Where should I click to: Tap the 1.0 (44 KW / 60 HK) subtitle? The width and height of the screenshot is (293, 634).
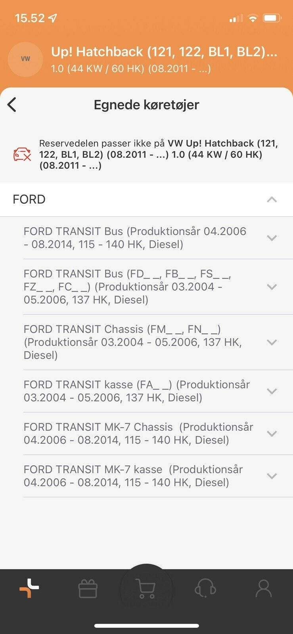(x=131, y=69)
